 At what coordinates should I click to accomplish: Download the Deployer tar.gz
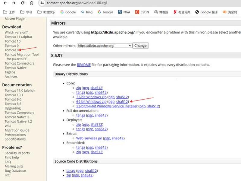81,129
